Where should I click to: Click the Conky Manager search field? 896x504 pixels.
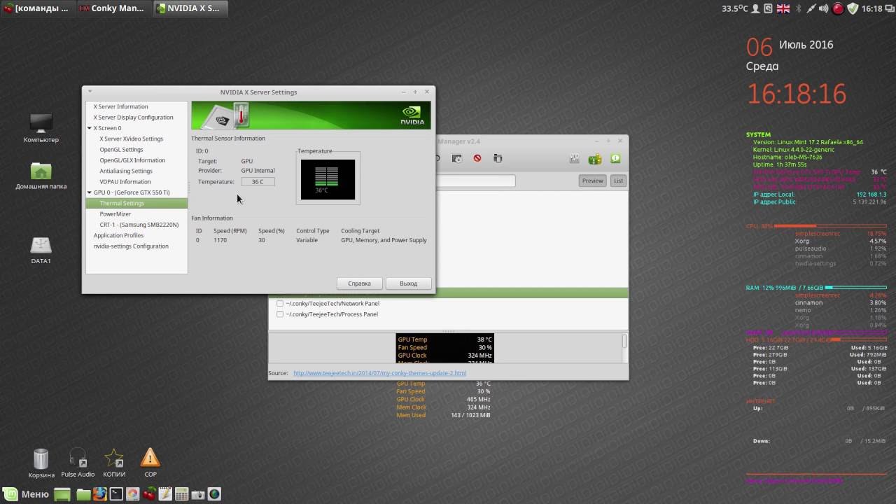[475, 181]
